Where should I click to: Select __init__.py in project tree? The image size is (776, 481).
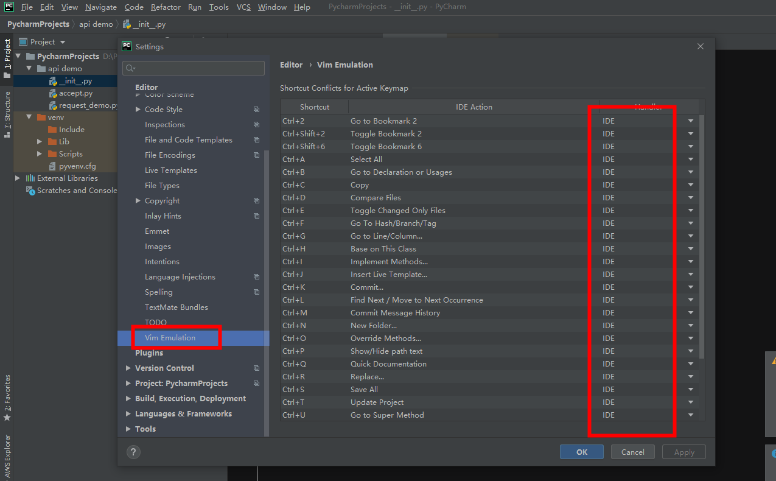[75, 81]
